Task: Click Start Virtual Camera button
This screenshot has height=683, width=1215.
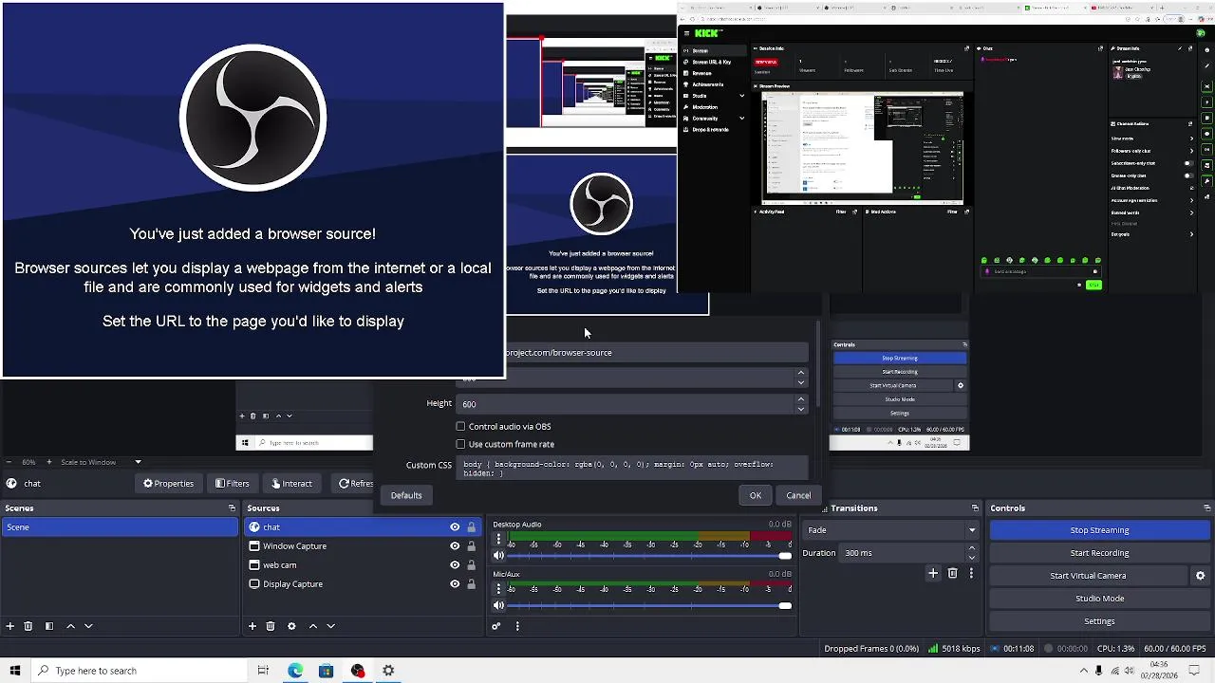Action: [1088, 576]
